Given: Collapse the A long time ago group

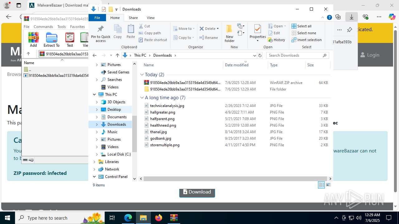Looking at the screenshot, I should click(142, 98).
